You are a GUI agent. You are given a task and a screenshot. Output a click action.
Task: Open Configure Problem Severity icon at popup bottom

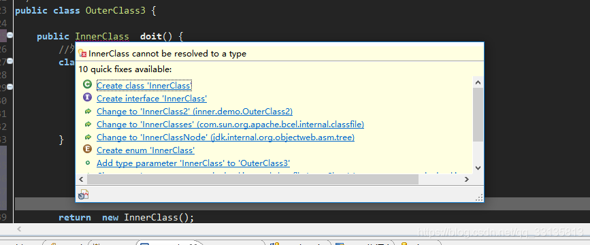[83, 194]
